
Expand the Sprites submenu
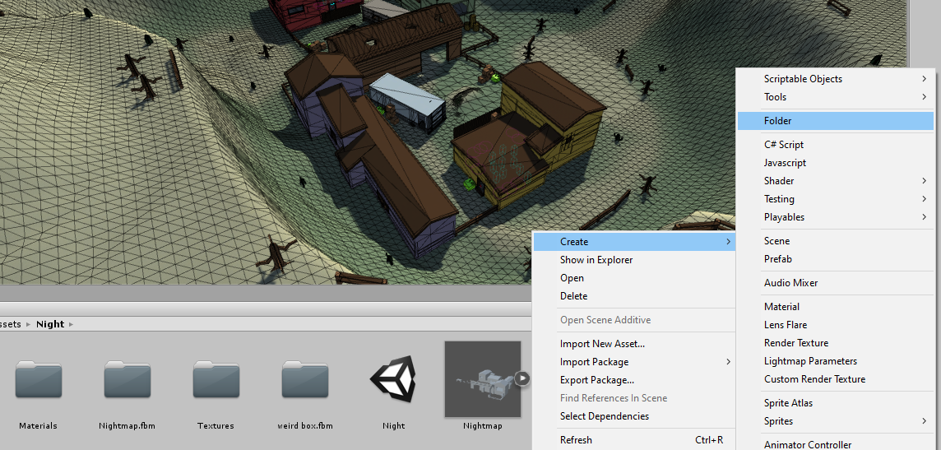[836, 420]
